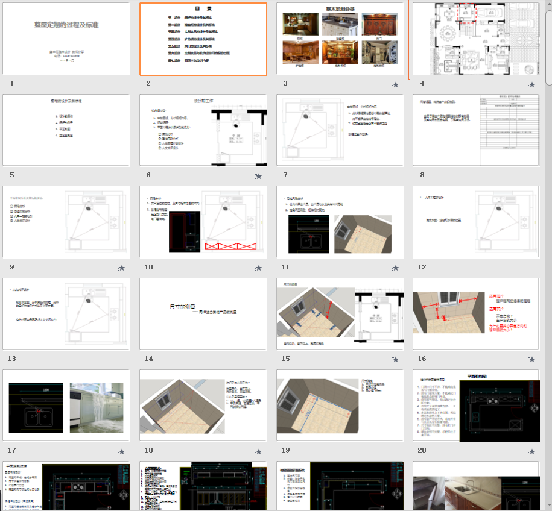
Task: Select slide 3 with six wood furniture photos
Action: pos(340,39)
